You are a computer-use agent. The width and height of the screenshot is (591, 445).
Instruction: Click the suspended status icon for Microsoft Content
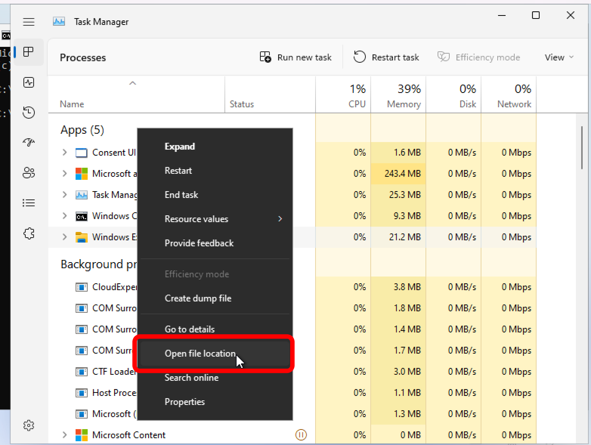pos(301,435)
